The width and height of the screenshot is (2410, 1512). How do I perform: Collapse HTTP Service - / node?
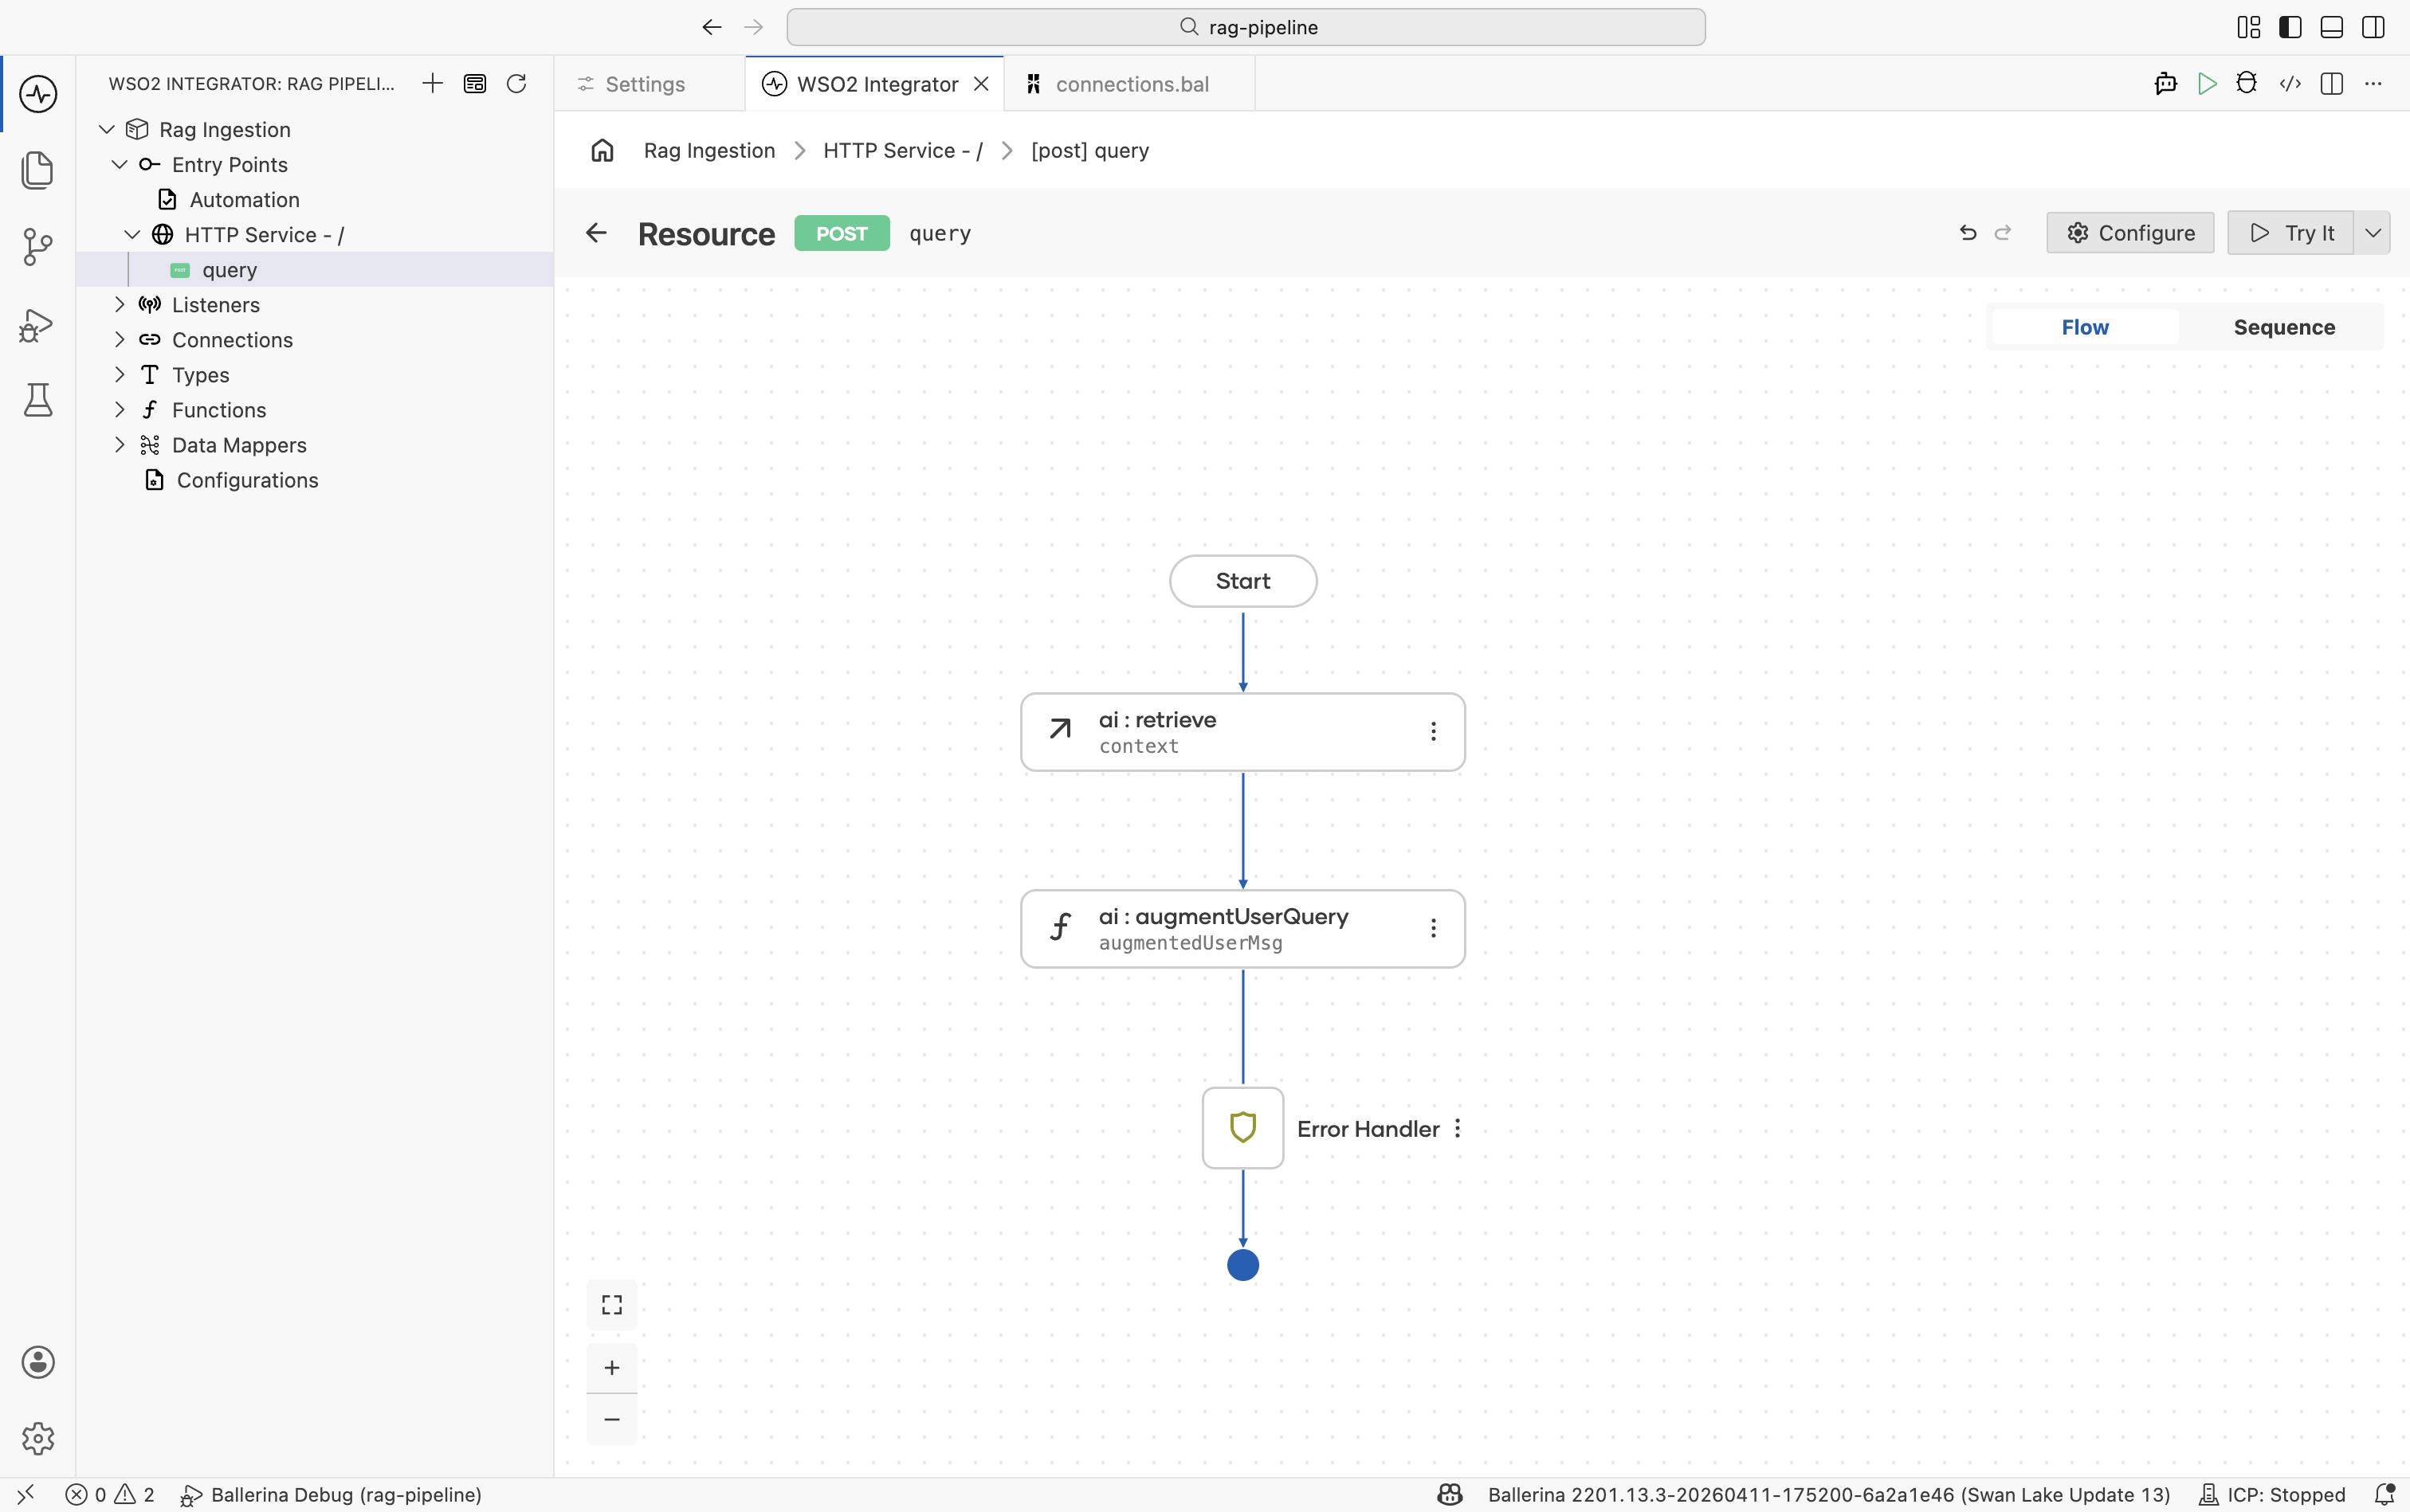tap(132, 235)
